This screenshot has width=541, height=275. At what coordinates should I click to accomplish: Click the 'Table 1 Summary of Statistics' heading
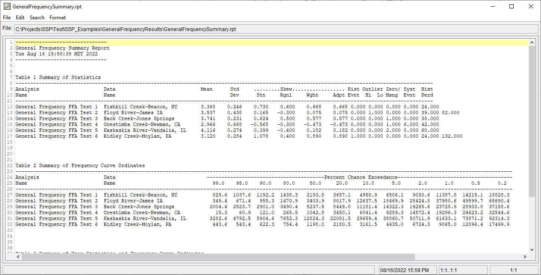click(x=58, y=77)
